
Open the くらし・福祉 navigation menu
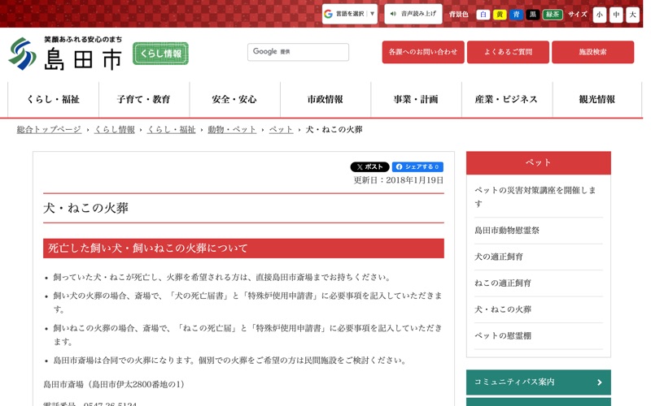(53, 99)
